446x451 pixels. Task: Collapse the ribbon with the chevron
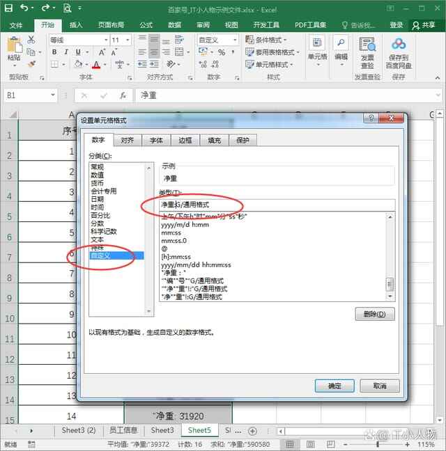pyautogui.click(x=438, y=78)
